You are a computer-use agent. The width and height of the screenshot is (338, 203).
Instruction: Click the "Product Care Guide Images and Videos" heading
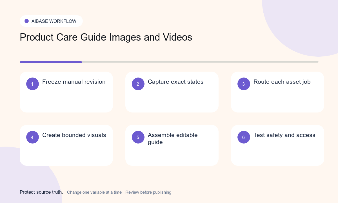[x=106, y=37]
